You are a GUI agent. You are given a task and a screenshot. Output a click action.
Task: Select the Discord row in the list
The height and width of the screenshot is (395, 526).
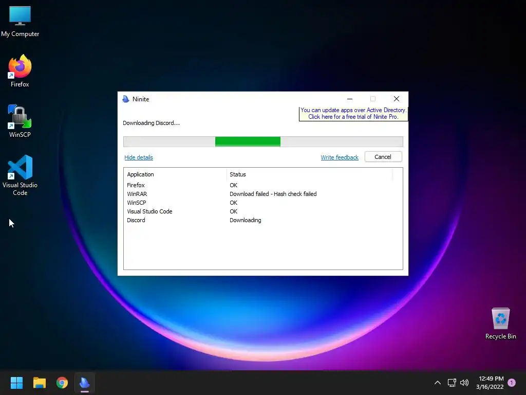point(263,220)
